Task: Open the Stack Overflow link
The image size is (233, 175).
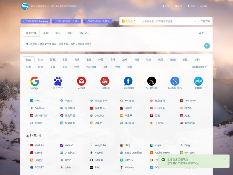Action: [x=133, y=152]
